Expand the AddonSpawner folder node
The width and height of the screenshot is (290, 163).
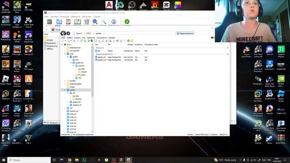pyautogui.click(x=65, y=48)
